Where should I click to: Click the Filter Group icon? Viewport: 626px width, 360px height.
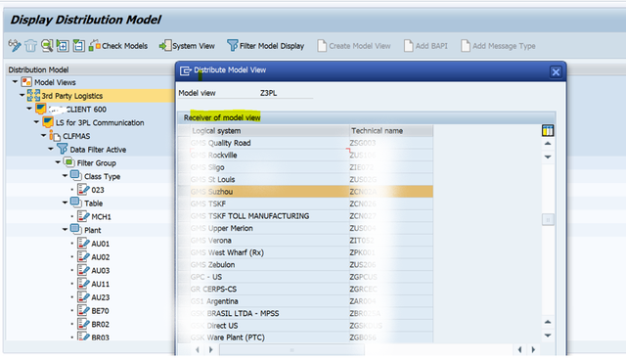69,162
